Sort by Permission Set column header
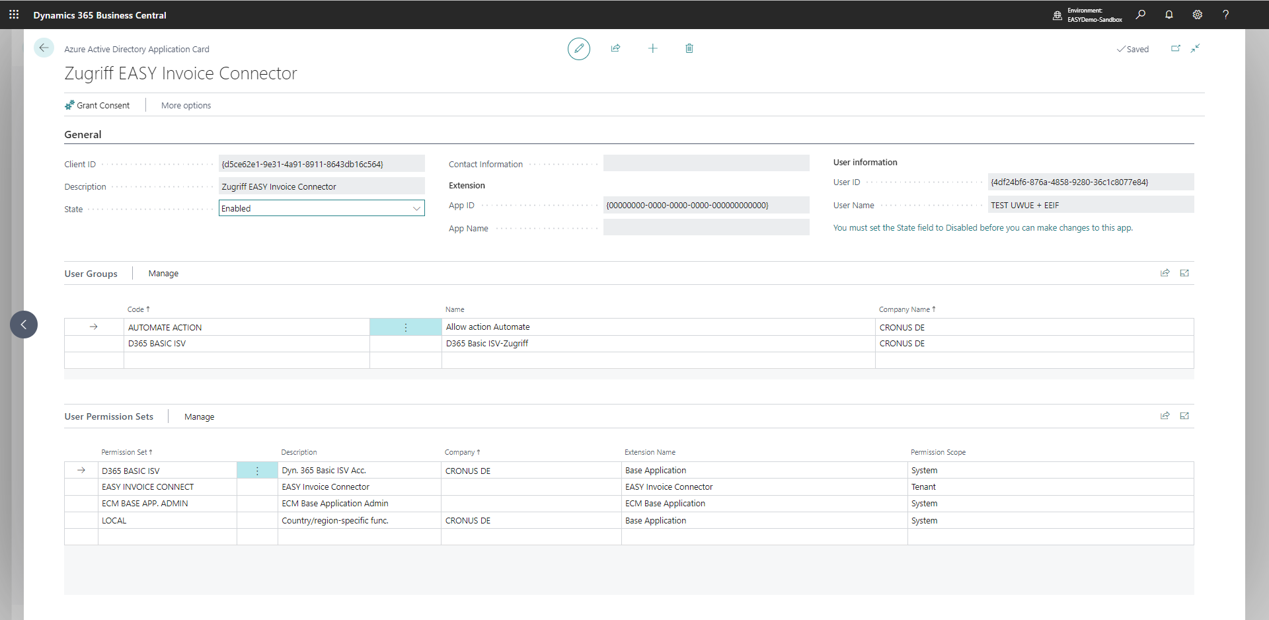 click(x=127, y=452)
